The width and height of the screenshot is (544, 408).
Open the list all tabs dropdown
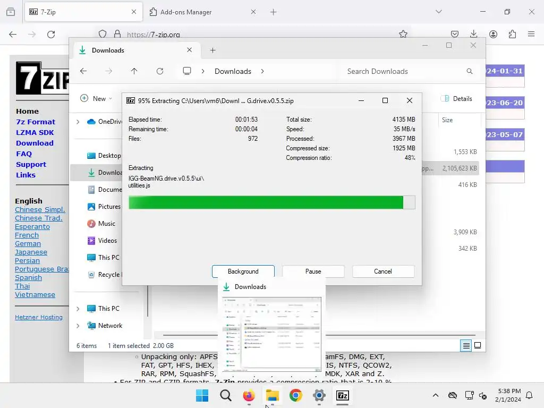tap(438, 12)
